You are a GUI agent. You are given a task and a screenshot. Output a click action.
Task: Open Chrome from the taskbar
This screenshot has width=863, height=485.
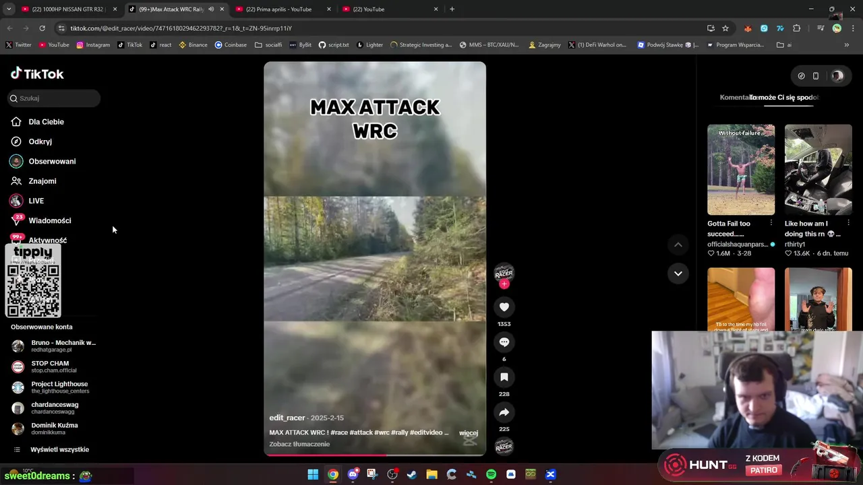[333, 475]
